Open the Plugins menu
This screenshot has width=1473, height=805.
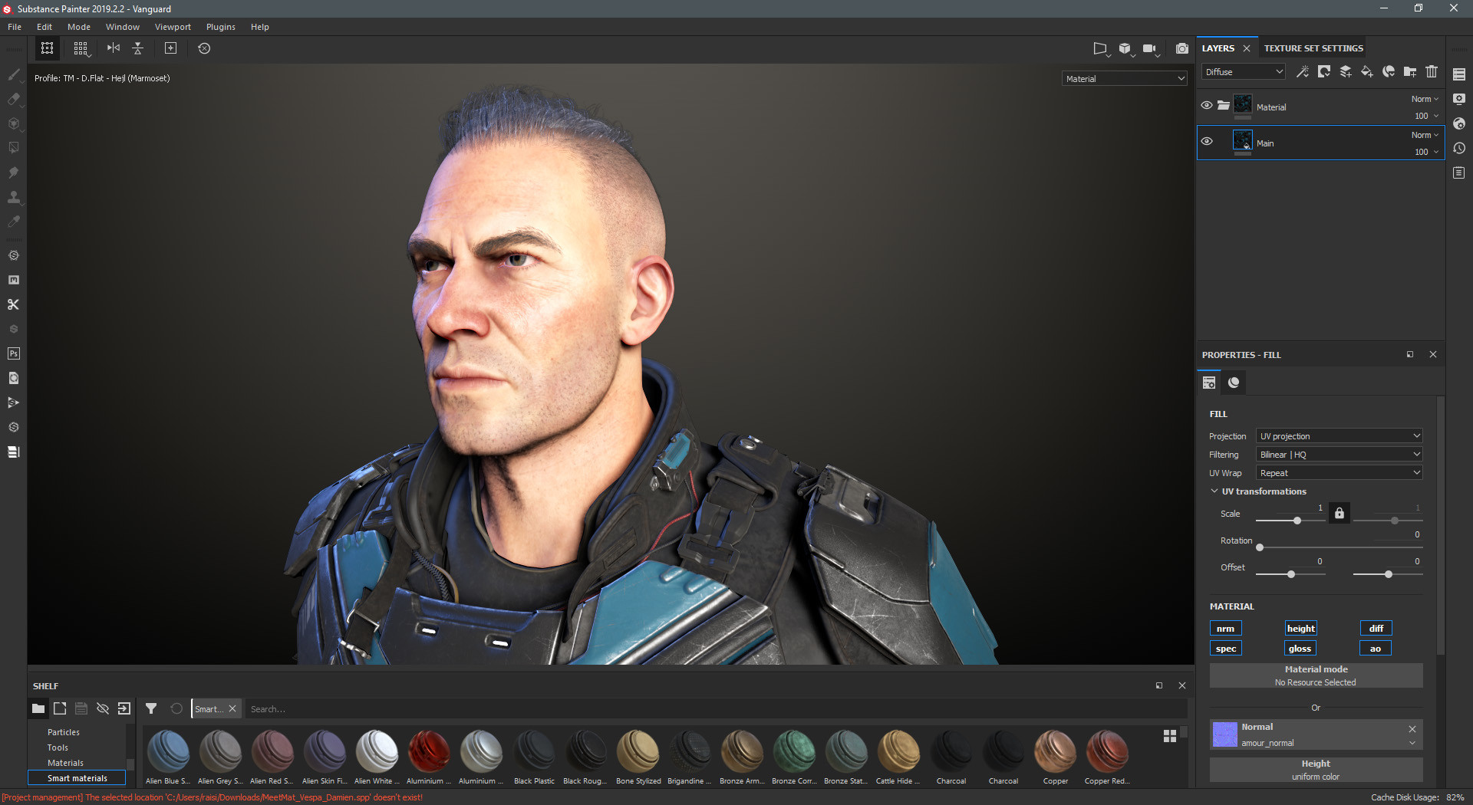[x=220, y=26]
